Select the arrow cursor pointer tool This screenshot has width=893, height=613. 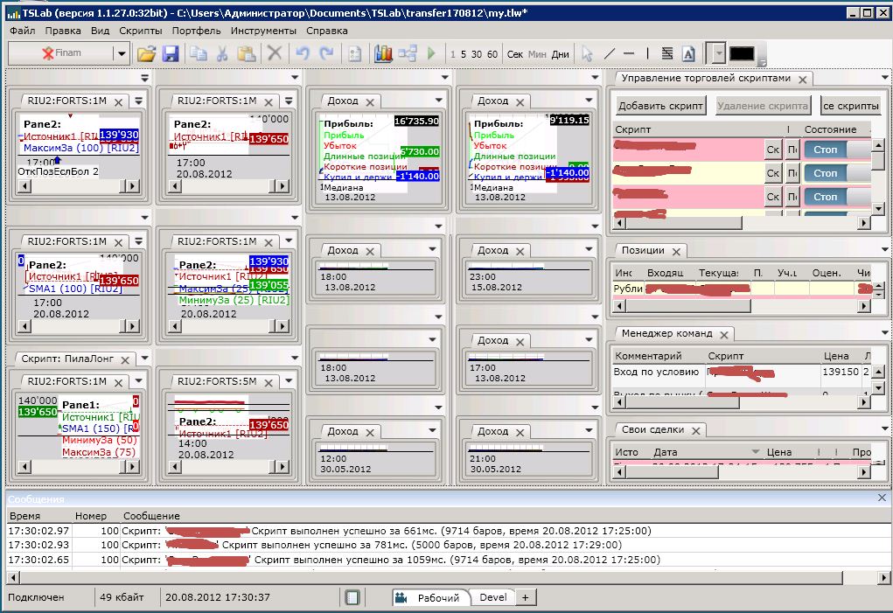coord(587,54)
